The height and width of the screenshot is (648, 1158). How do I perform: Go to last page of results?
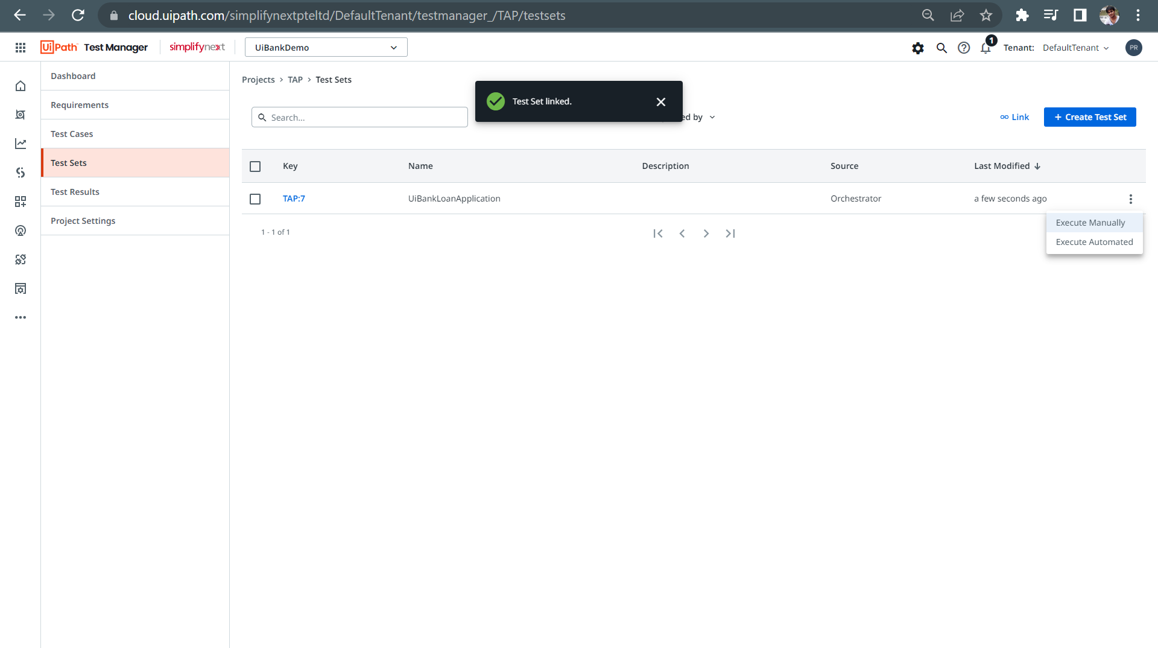pos(730,233)
